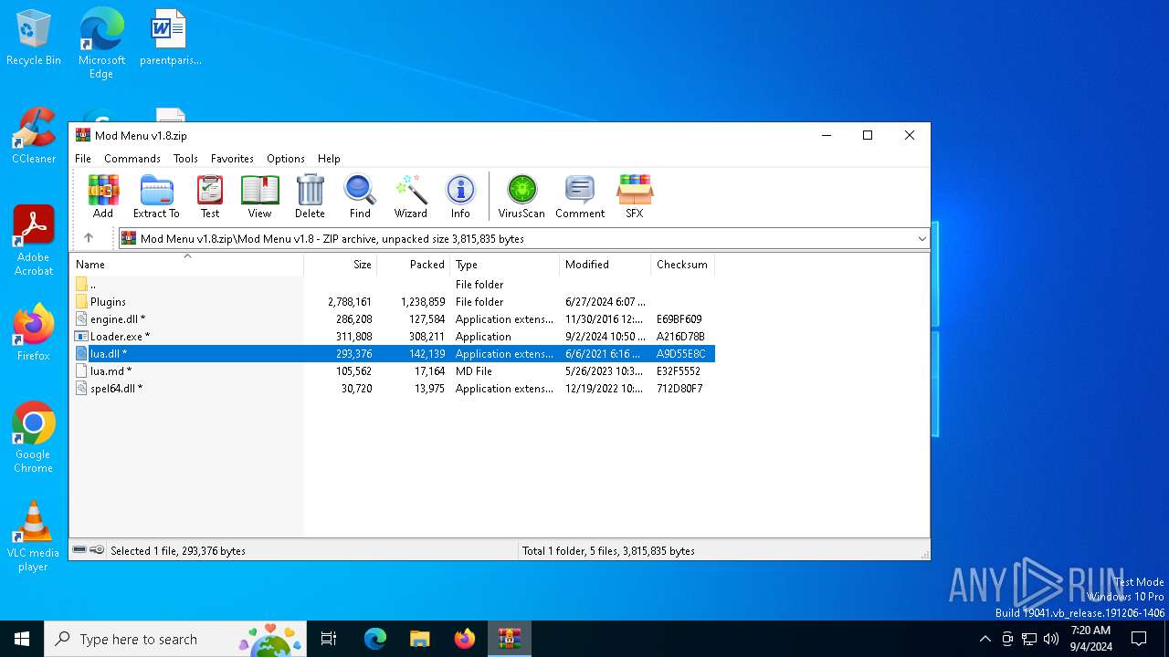Screen dimensions: 1169x657
Task: Open the Help menu
Action: click(329, 159)
